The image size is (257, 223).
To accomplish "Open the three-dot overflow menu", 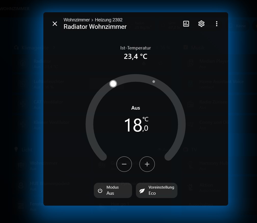I will [x=217, y=24].
